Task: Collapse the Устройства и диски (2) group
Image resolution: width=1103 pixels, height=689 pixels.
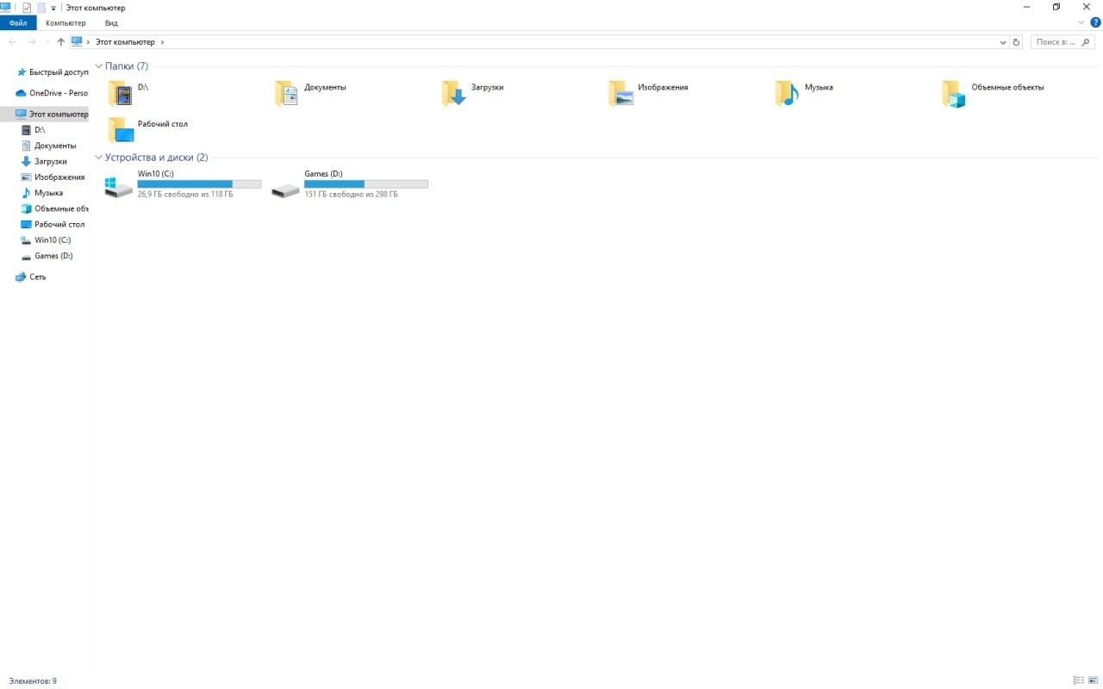Action: tap(99, 158)
